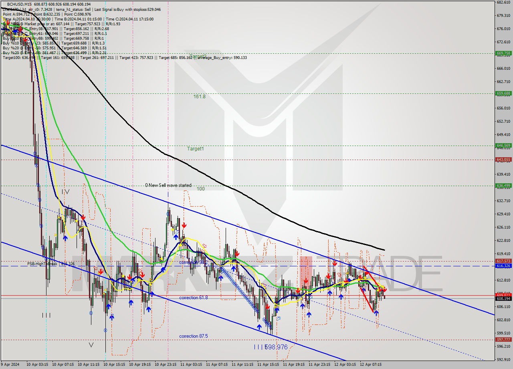This screenshot has width=513, height=369.
Task: Click the 596.210 price axis value
Action: pos(503,346)
